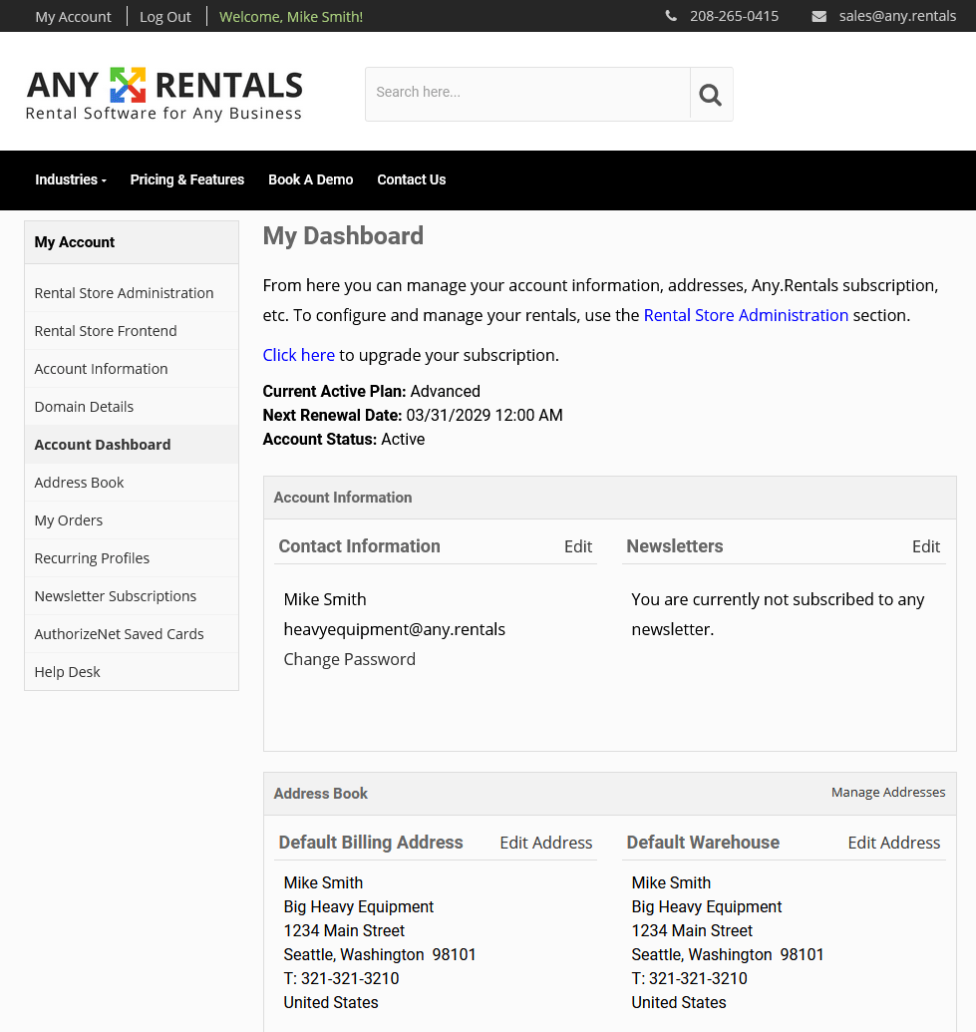This screenshot has width=976, height=1032.
Task: Type in the Search here field
Action: [527, 93]
